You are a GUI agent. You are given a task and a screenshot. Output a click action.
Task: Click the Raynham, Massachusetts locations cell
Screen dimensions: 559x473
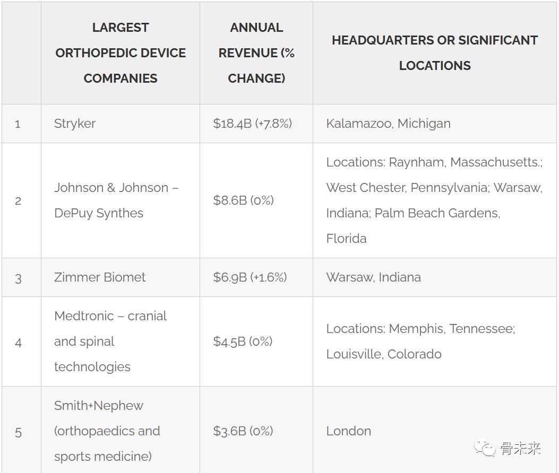[435, 200]
